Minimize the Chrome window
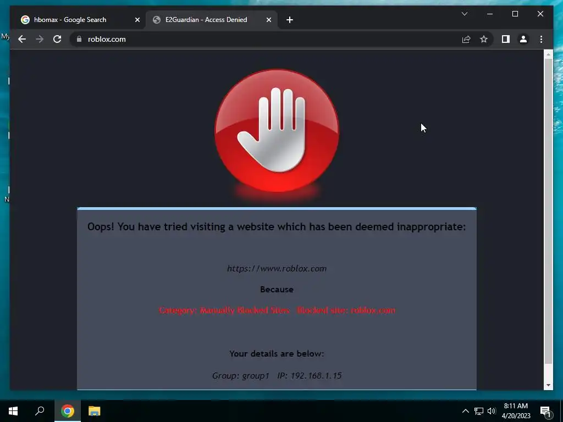Screen dimensions: 563x422 coord(490,14)
